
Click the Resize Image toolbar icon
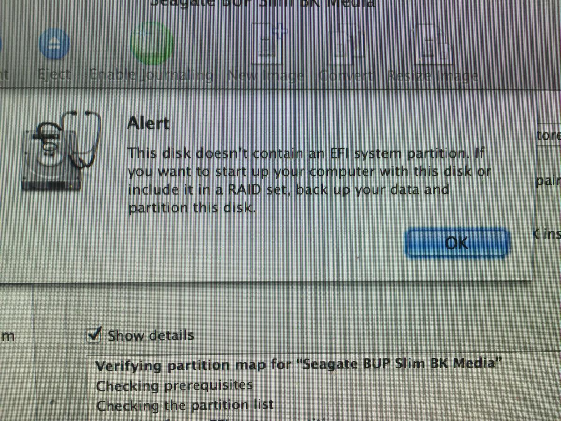433,45
